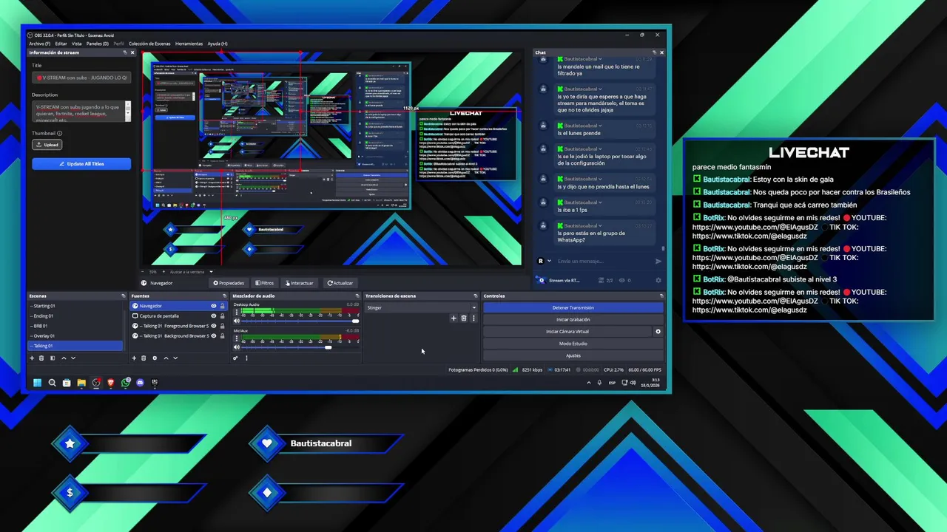Click Iniciar Cámara Virtual button
This screenshot has width=947, height=532.
[x=567, y=332]
